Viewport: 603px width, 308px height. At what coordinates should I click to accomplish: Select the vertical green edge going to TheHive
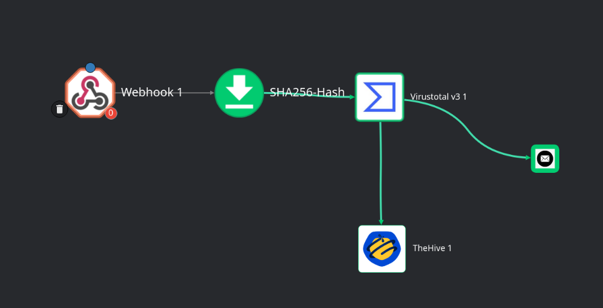click(x=381, y=173)
